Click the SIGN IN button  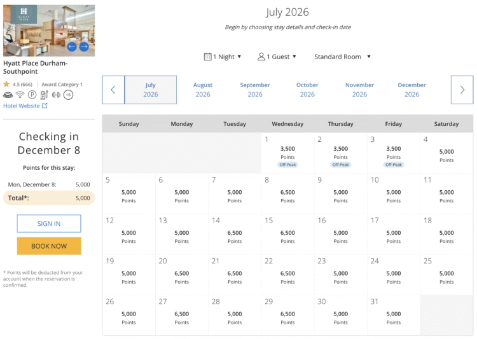pos(49,224)
